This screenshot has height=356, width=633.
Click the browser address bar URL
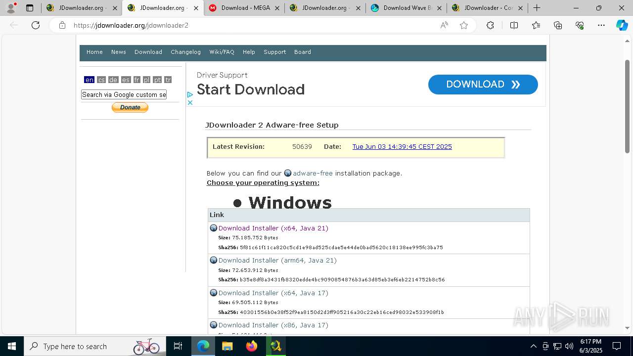tap(131, 25)
